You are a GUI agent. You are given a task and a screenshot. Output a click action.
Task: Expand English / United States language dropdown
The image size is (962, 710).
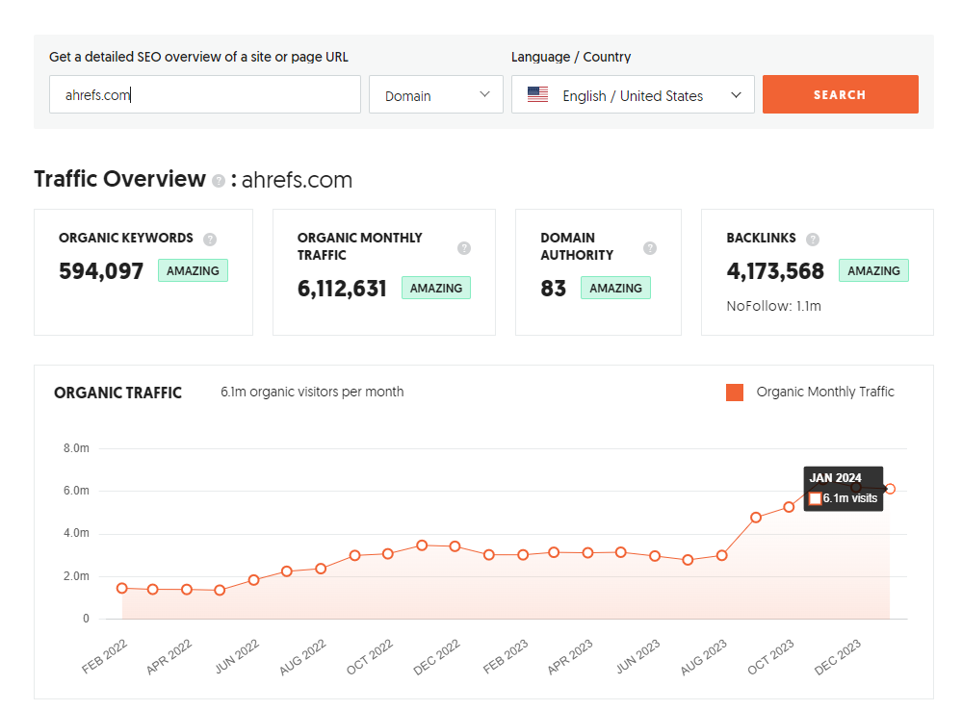pos(633,94)
